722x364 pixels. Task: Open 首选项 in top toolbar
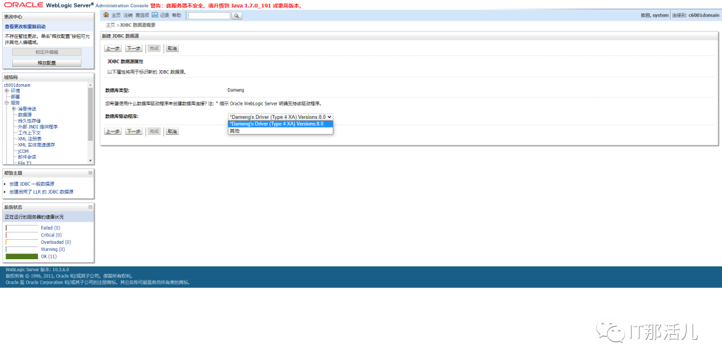click(x=142, y=15)
